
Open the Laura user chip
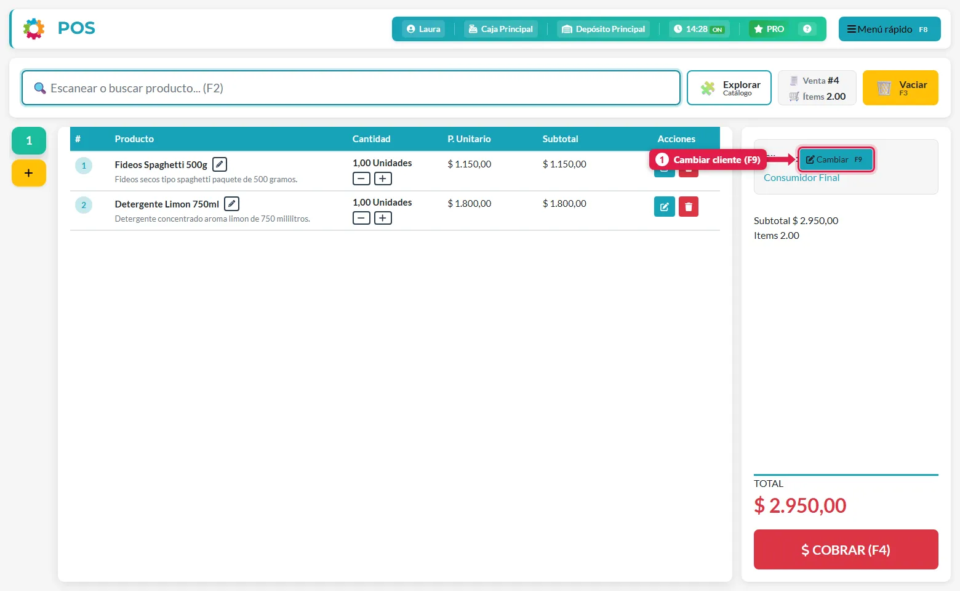pos(423,29)
